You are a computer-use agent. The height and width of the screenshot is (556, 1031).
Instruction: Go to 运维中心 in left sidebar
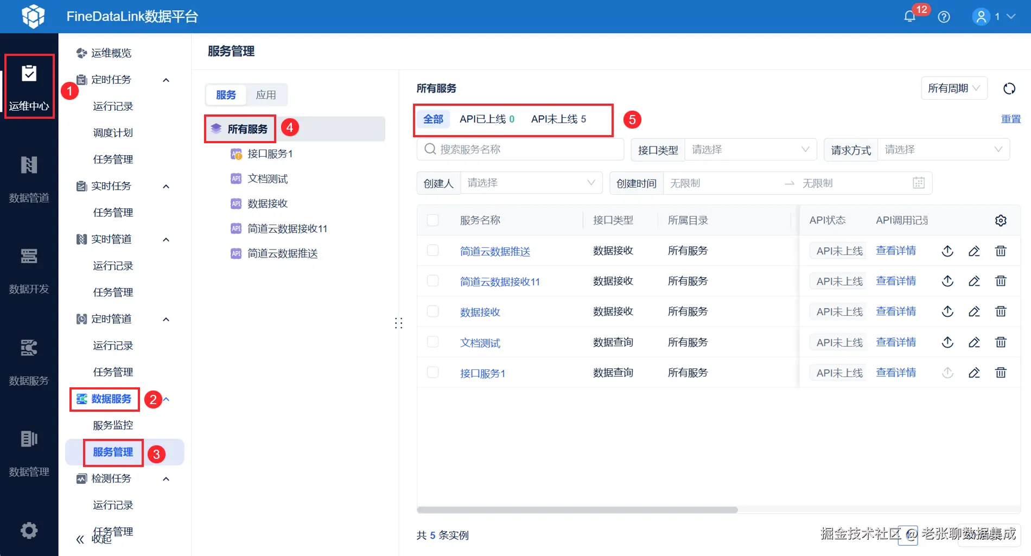coord(29,86)
